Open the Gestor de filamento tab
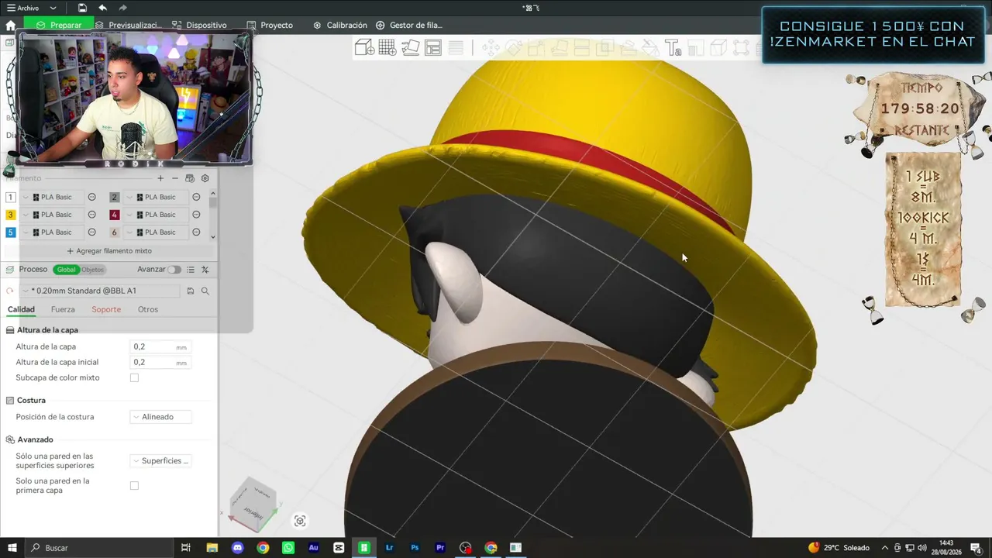Image resolution: width=992 pixels, height=558 pixels. pyautogui.click(x=408, y=26)
